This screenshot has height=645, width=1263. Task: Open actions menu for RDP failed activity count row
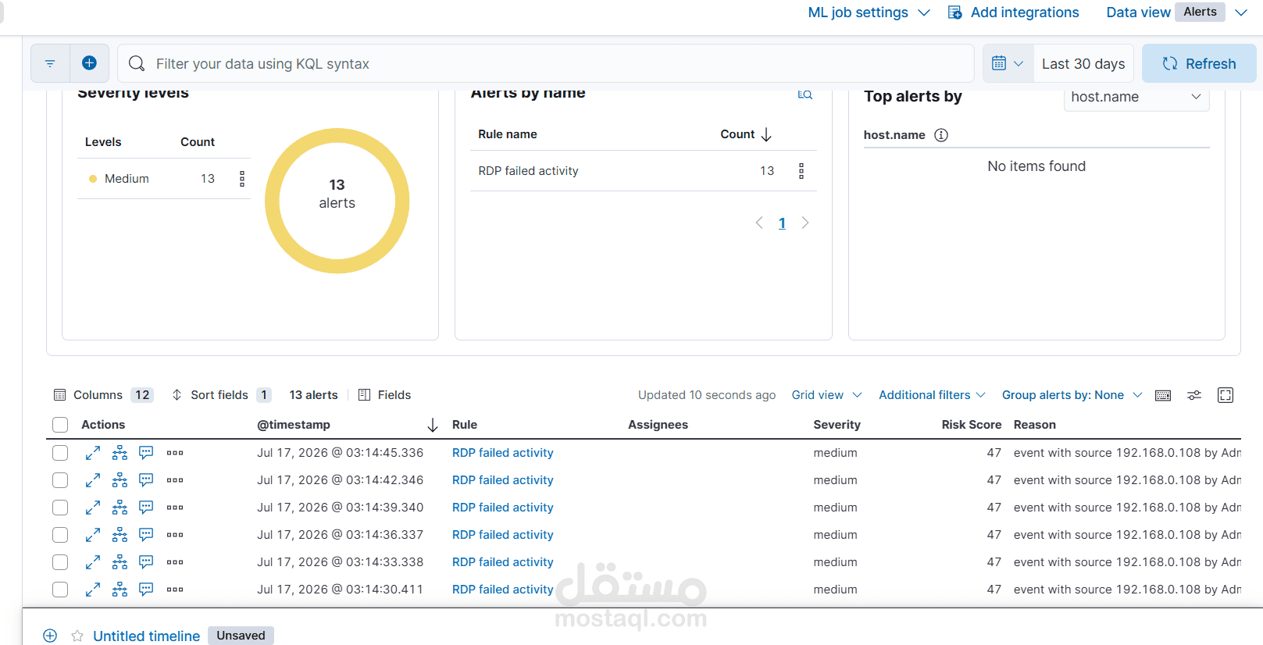(x=801, y=171)
